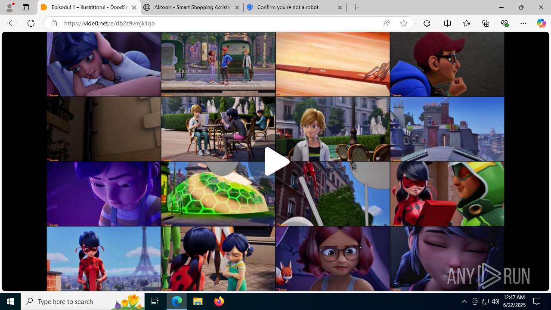This screenshot has width=551, height=310.
Task: Open the Favorites list
Action: (467, 23)
